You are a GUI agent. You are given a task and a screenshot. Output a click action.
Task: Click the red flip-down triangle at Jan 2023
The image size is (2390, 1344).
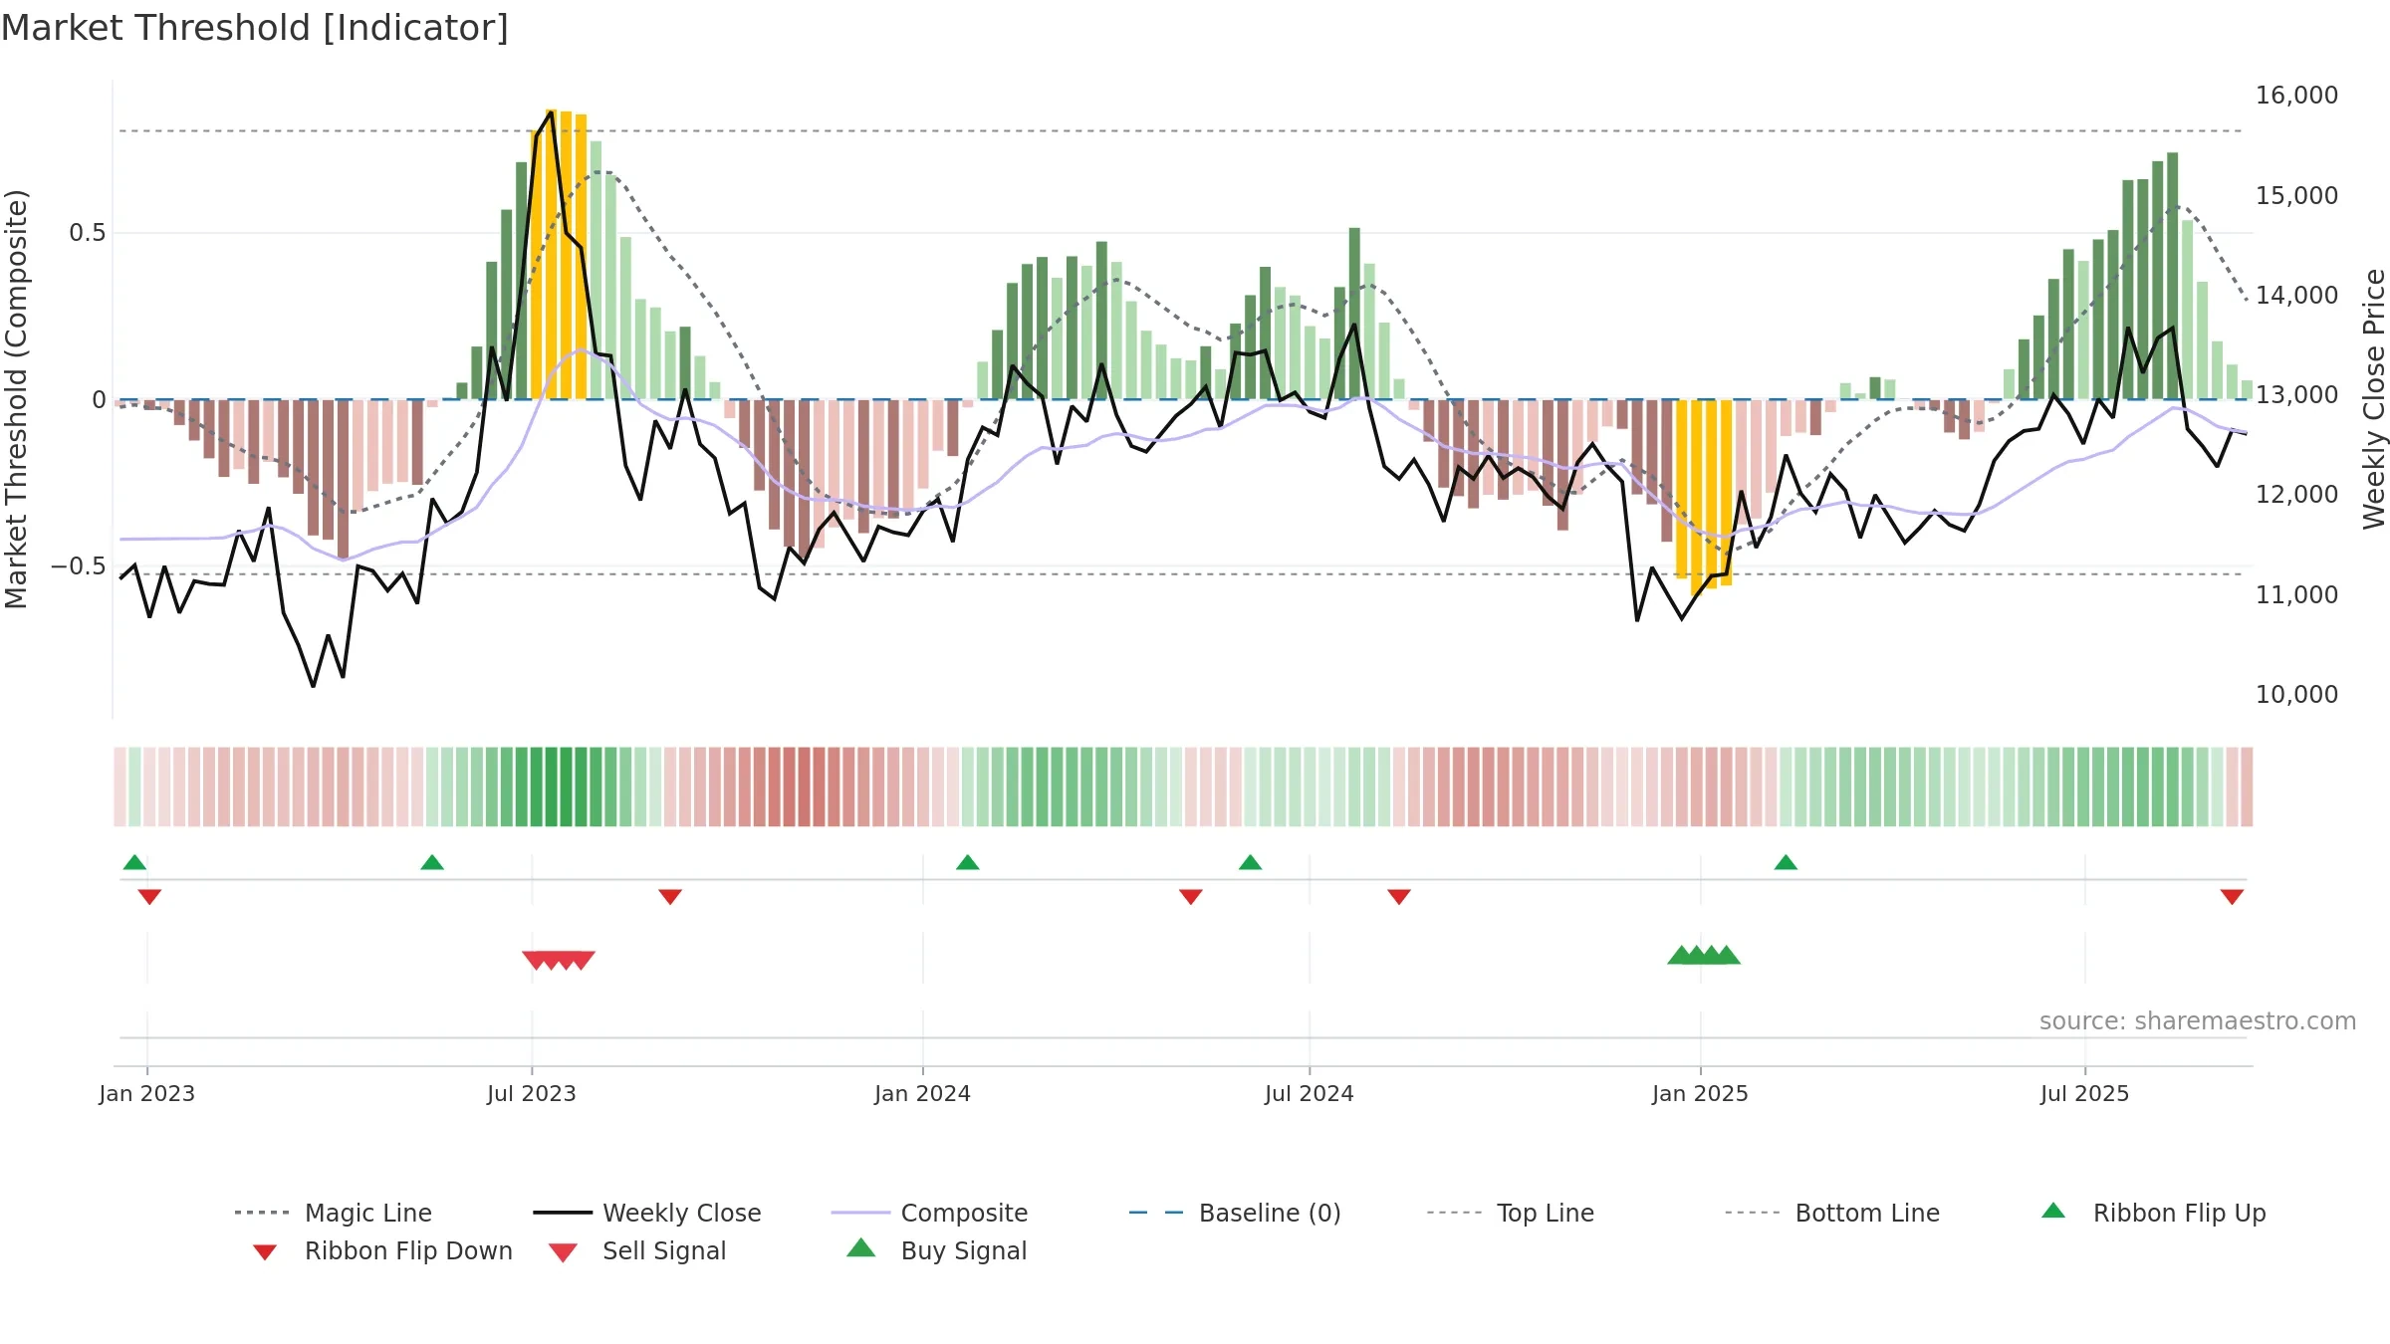(149, 897)
